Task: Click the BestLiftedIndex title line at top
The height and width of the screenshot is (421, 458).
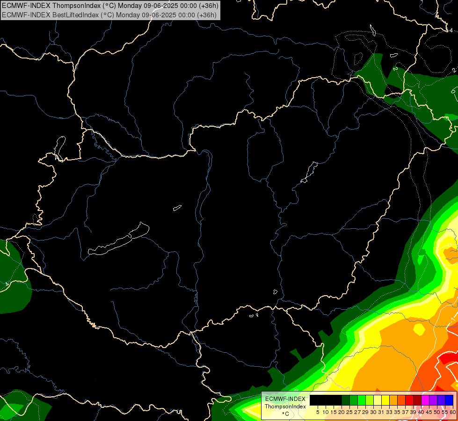Action: pyautogui.click(x=109, y=15)
